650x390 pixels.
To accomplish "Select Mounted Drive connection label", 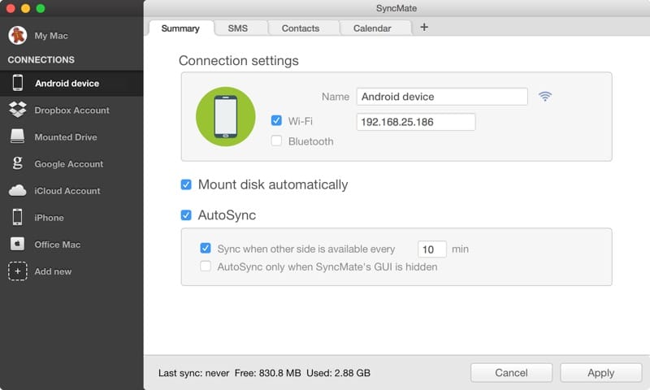I will (66, 137).
